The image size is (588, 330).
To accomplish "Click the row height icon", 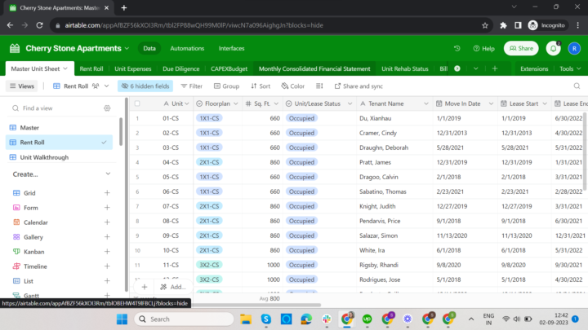I will (321, 86).
